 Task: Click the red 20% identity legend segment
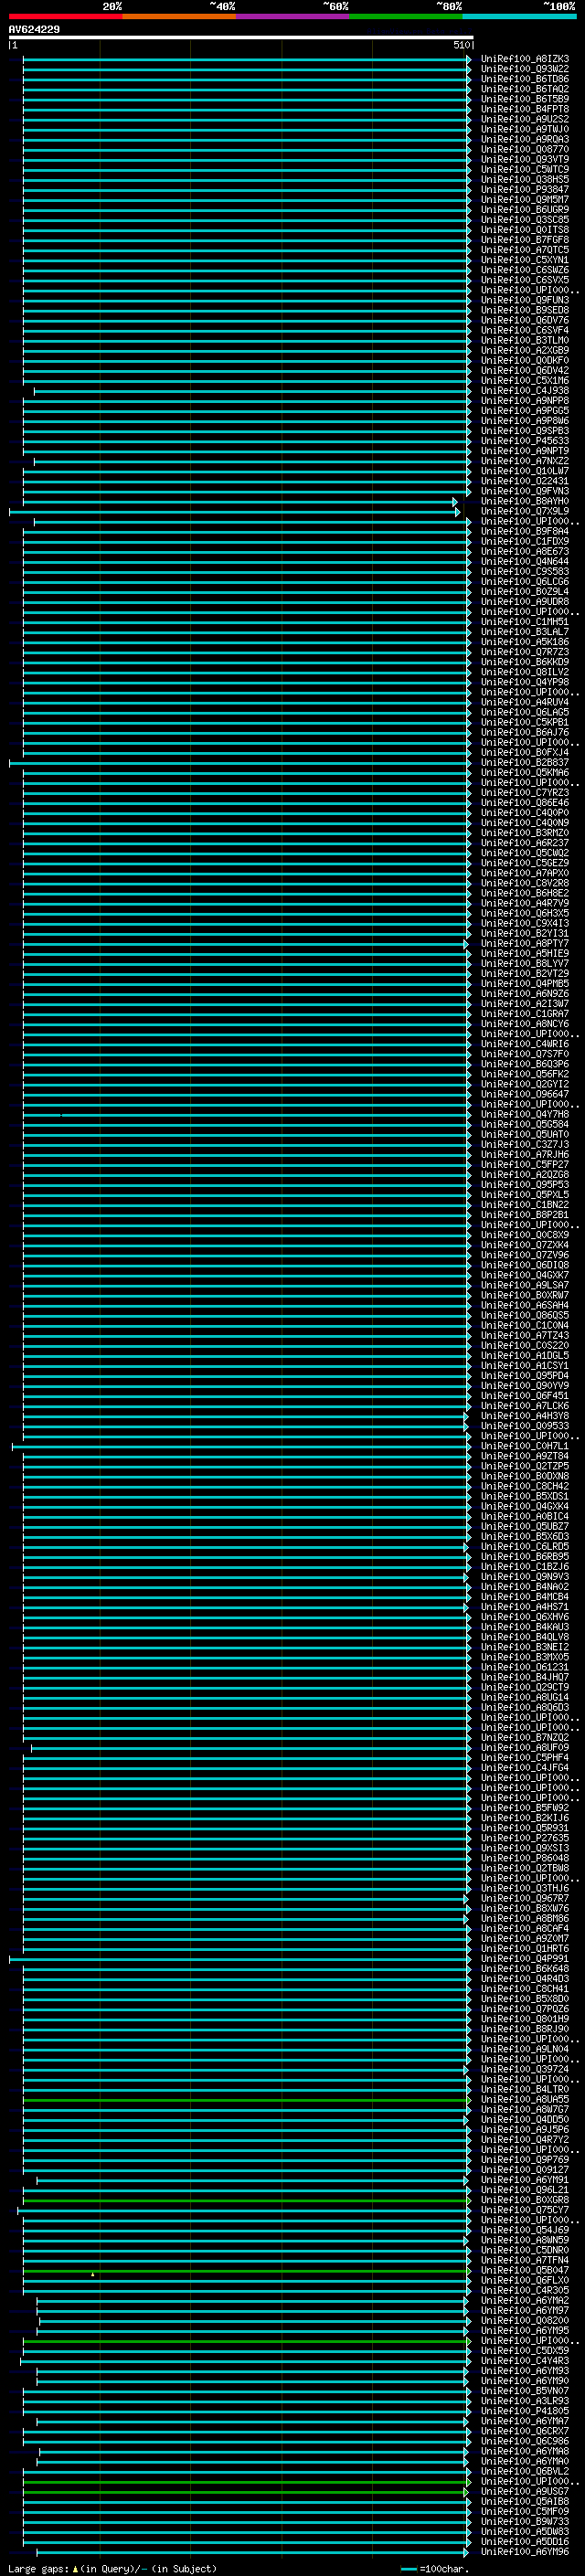coord(65,16)
